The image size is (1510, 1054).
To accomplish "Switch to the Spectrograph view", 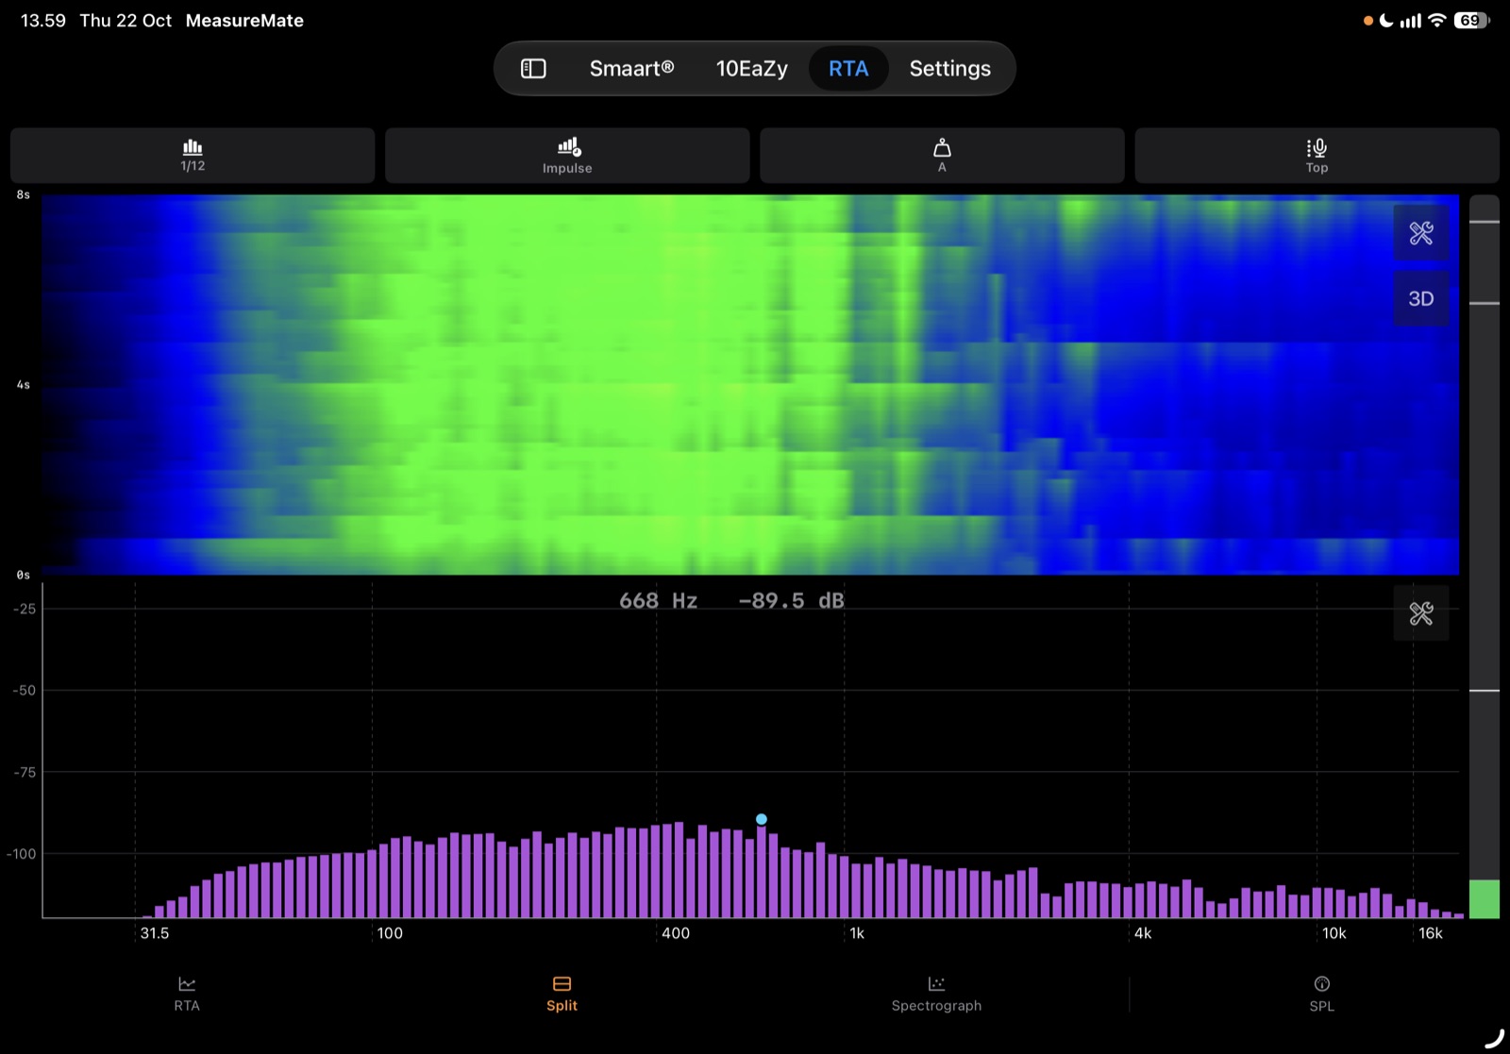I will [x=936, y=995].
